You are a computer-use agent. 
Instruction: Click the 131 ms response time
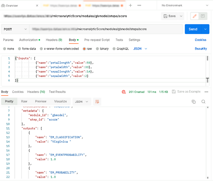coord(152,92)
